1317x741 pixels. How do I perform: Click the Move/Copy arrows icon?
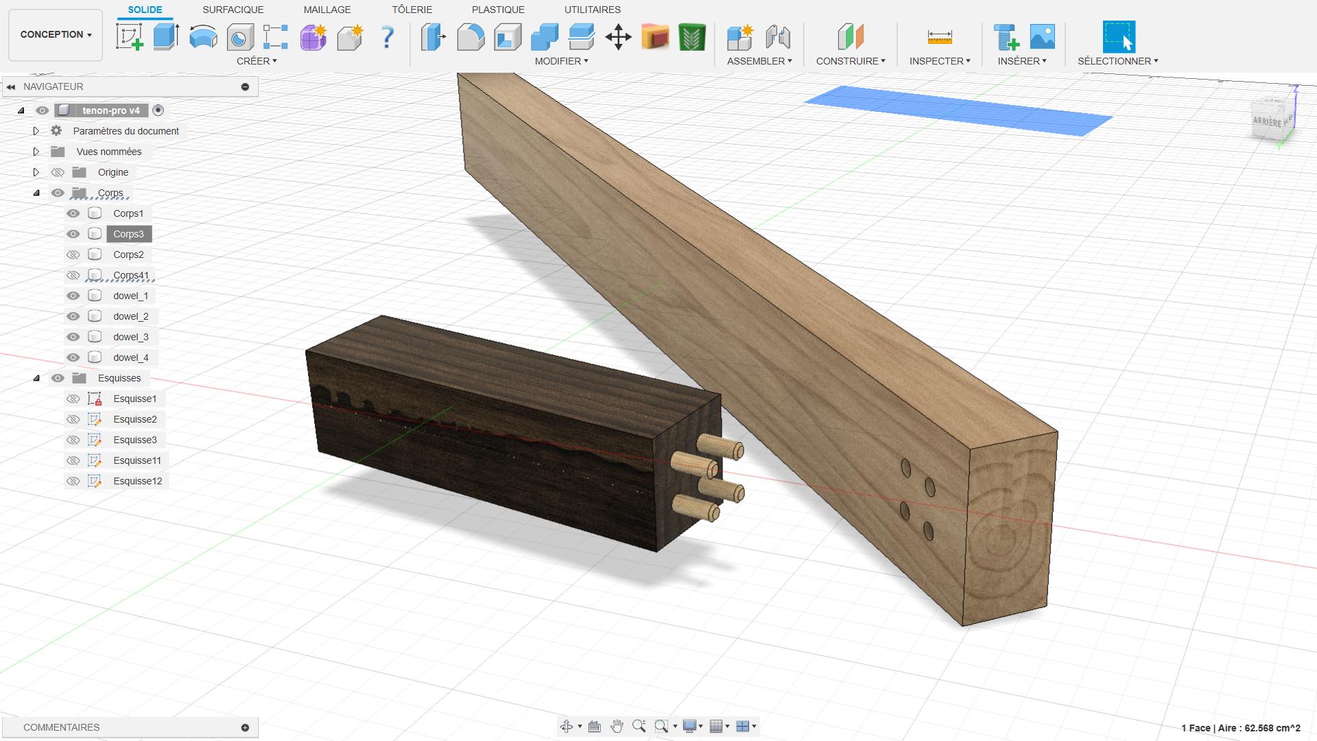[618, 36]
